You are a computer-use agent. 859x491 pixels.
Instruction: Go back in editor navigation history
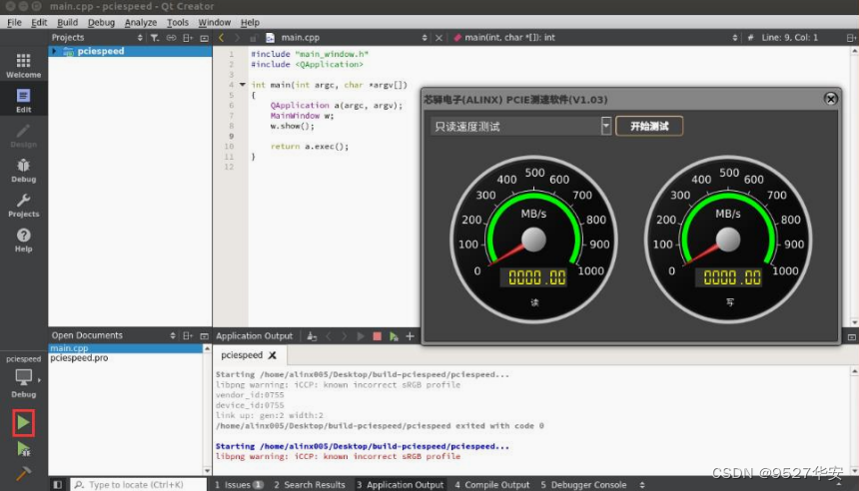click(222, 38)
